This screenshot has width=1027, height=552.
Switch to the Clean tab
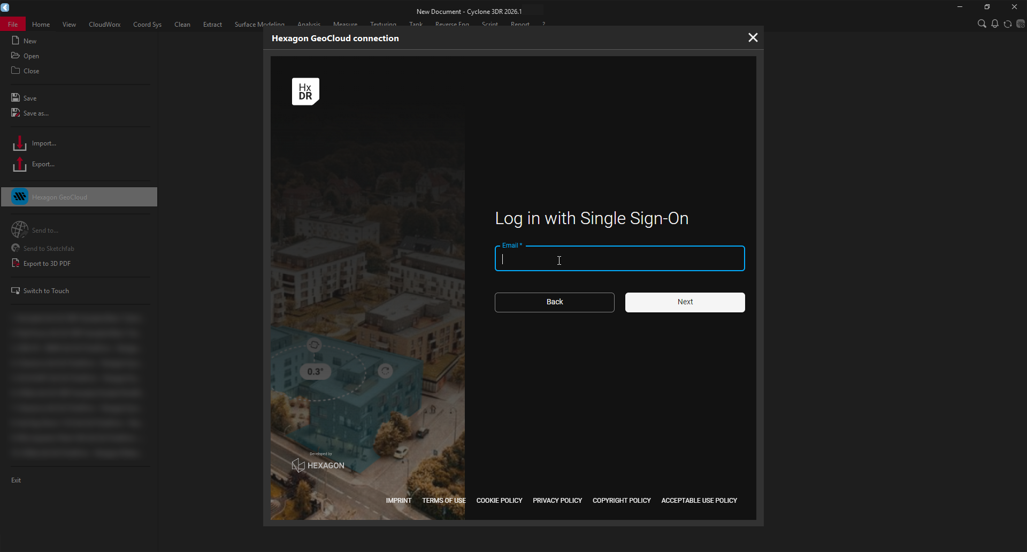pyautogui.click(x=182, y=24)
